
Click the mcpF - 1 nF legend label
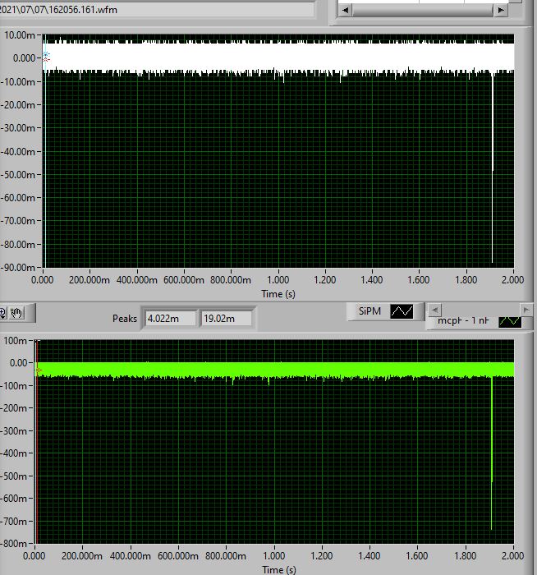pyautogui.click(x=463, y=320)
